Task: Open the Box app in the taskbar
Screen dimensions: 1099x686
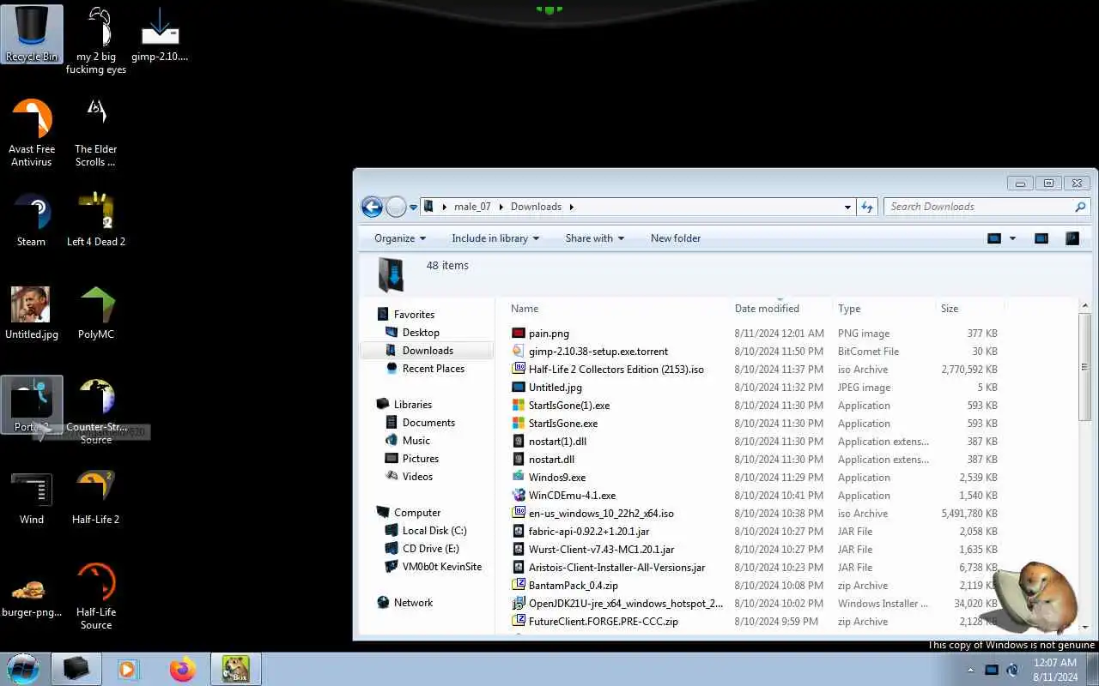Action: pos(235,669)
